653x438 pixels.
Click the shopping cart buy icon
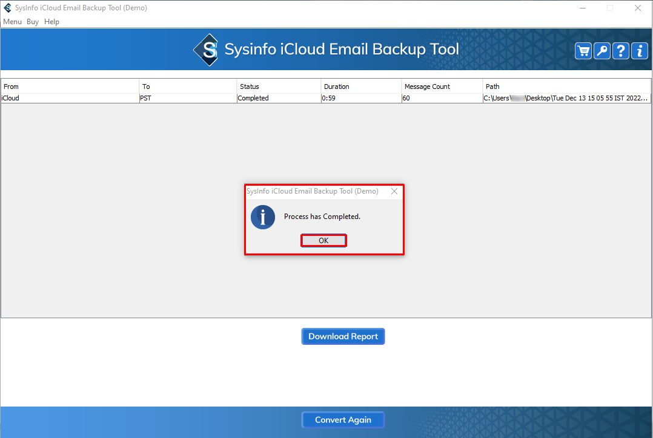[x=583, y=51]
